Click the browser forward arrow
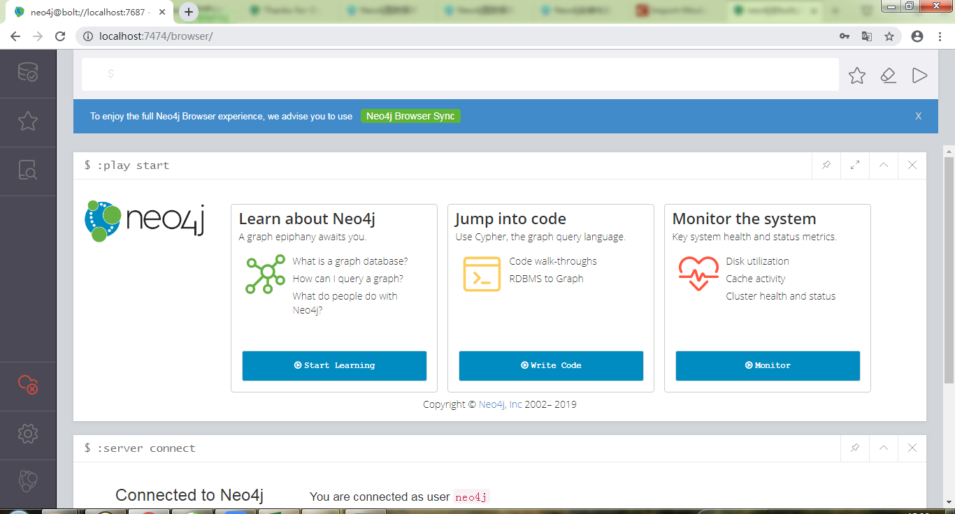This screenshot has height=514, width=955. point(38,36)
